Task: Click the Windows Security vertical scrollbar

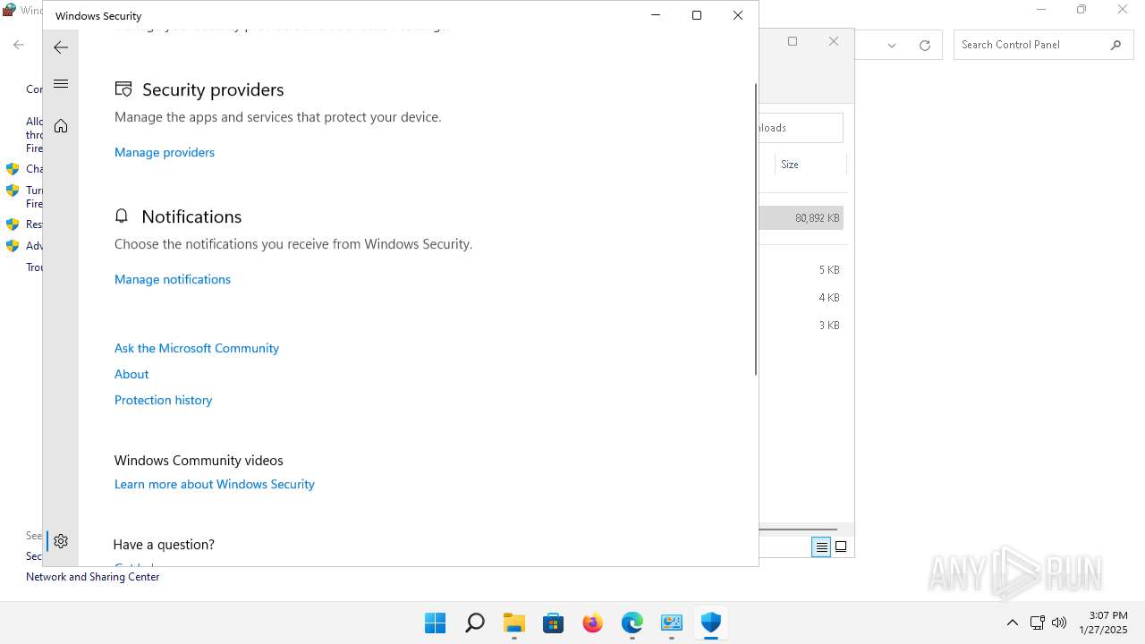Action: coord(756,229)
